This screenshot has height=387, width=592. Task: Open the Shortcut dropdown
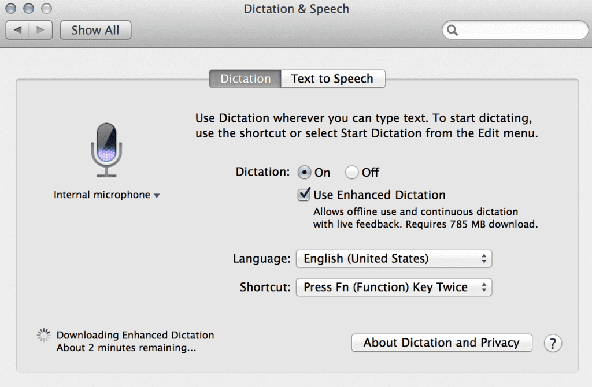click(x=393, y=287)
